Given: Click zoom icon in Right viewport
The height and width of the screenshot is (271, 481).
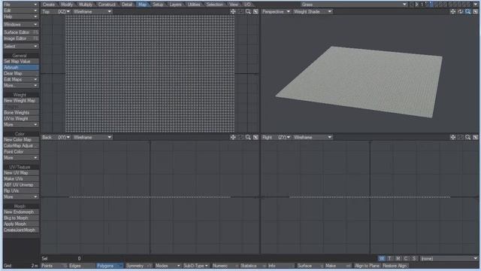Looking at the screenshot, I should click(x=467, y=137).
